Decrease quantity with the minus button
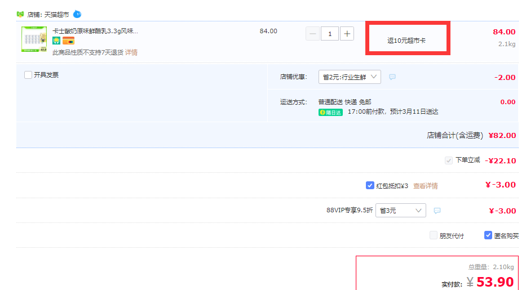The image size is (526, 290). 312,33
